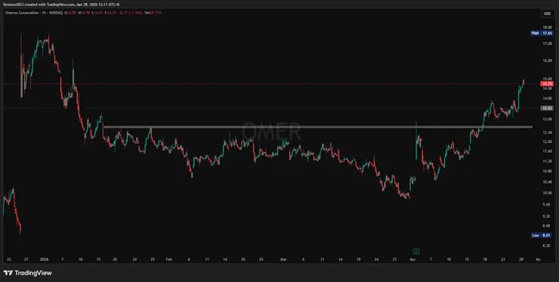The height and width of the screenshot is (282, 559).
Task: Click the Feb label on time axis
Action: point(170,259)
